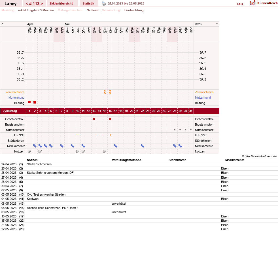
Task: Click the Beobachtung usage value
Action: pyautogui.click(x=134, y=10)
